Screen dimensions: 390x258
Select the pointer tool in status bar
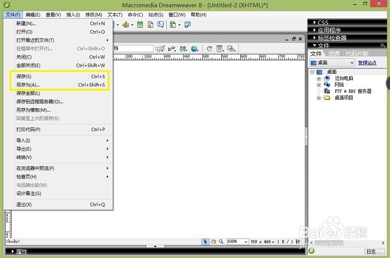click(x=205, y=241)
